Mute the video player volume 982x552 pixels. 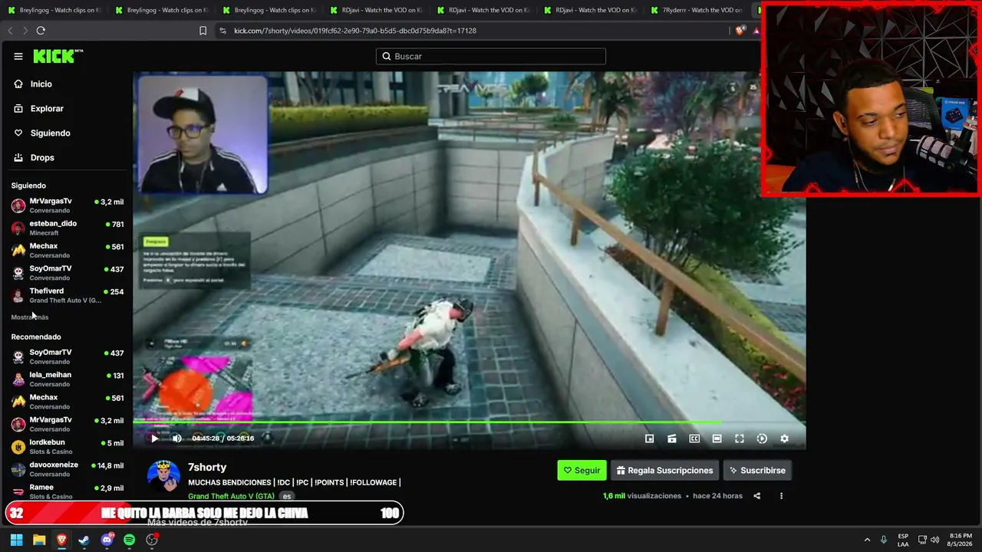pos(177,439)
